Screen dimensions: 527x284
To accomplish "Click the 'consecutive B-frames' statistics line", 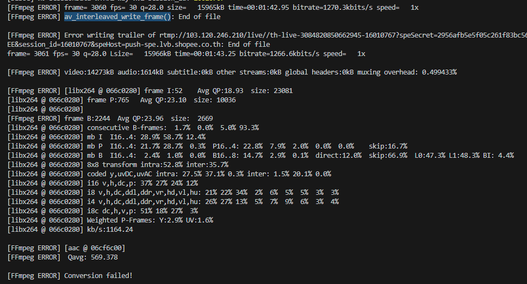I will point(133,128).
